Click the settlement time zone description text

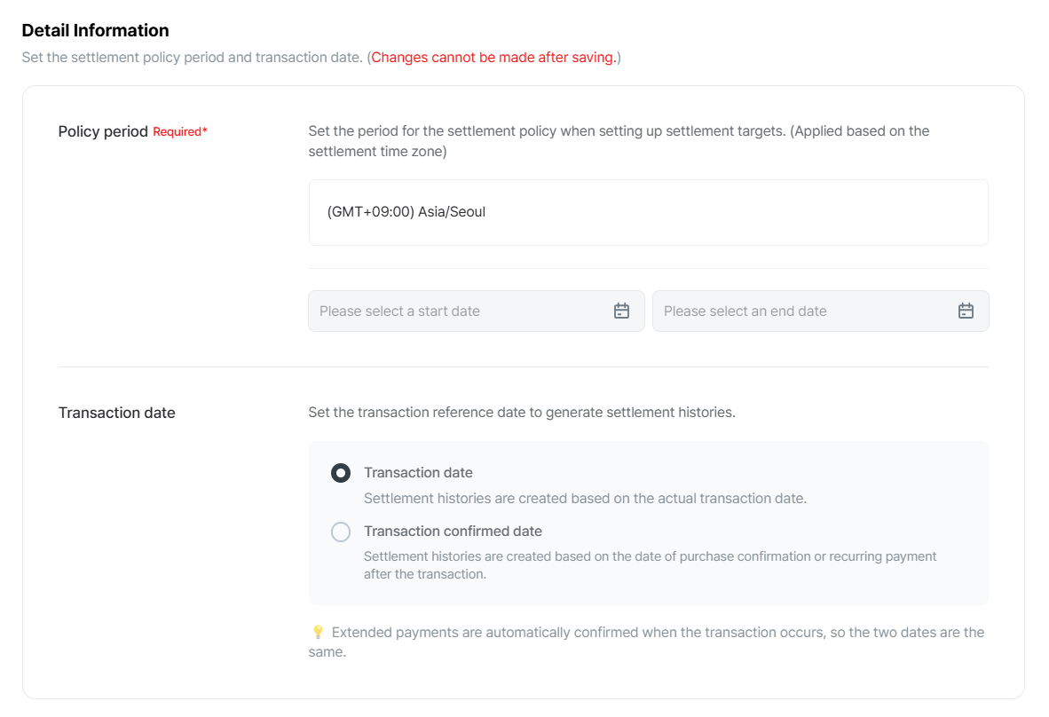[619, 141]
